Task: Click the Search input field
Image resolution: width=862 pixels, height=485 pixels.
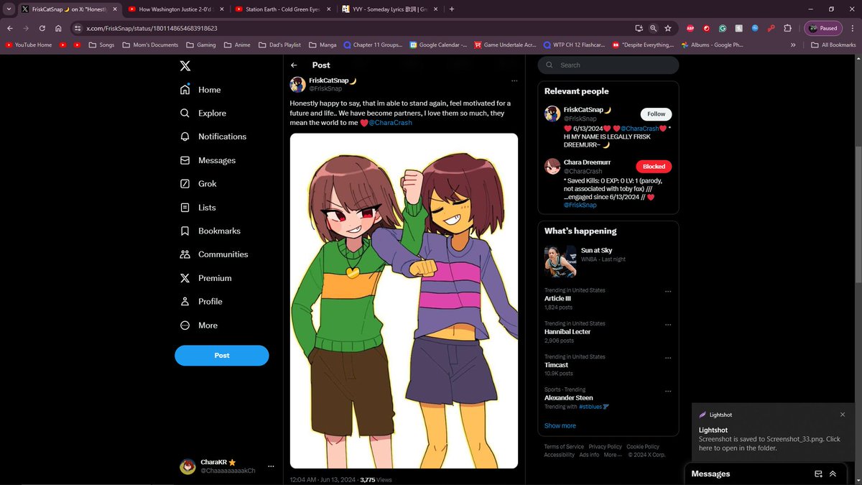Action: (x=608, y=65)
